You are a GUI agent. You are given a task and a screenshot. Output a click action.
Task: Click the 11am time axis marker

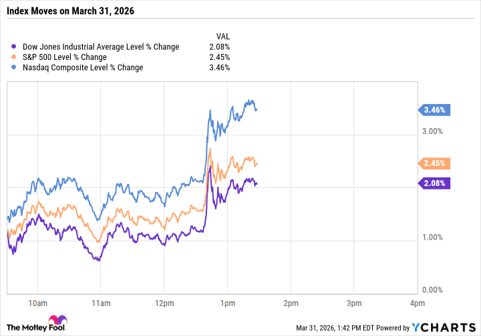click(100, 303)
